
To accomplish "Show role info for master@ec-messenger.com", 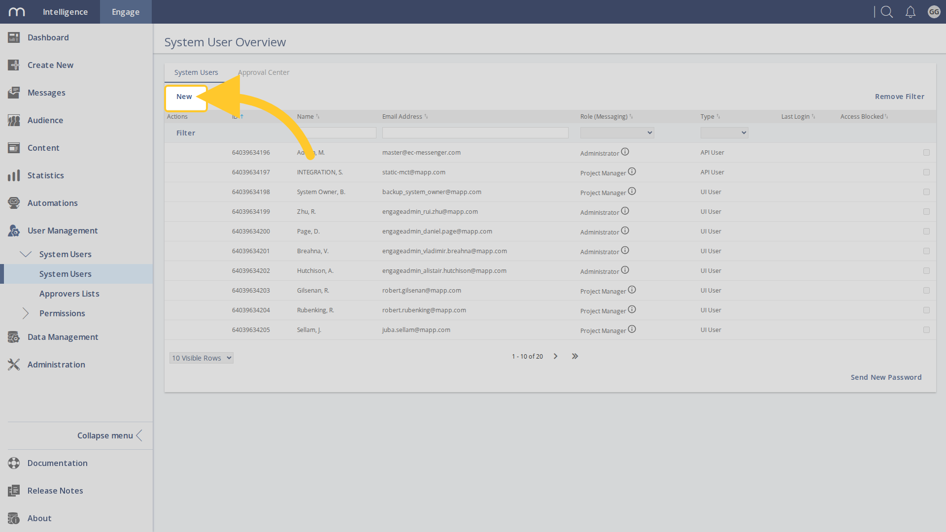I will tap(625, 152).
